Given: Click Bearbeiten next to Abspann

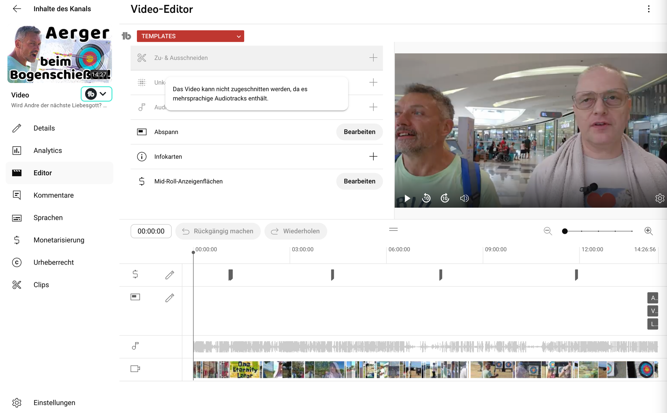Looking at the screenshot, I should (x=359, y=132).
